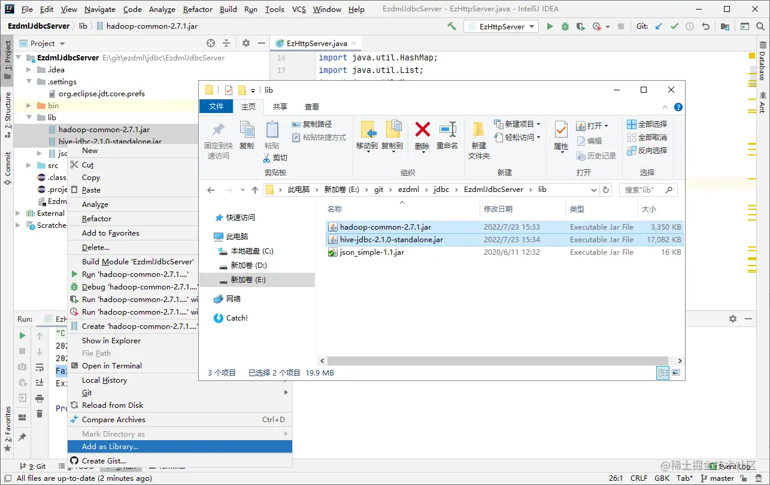
Task: Click the Build project hammer icon
Action: 452,26
